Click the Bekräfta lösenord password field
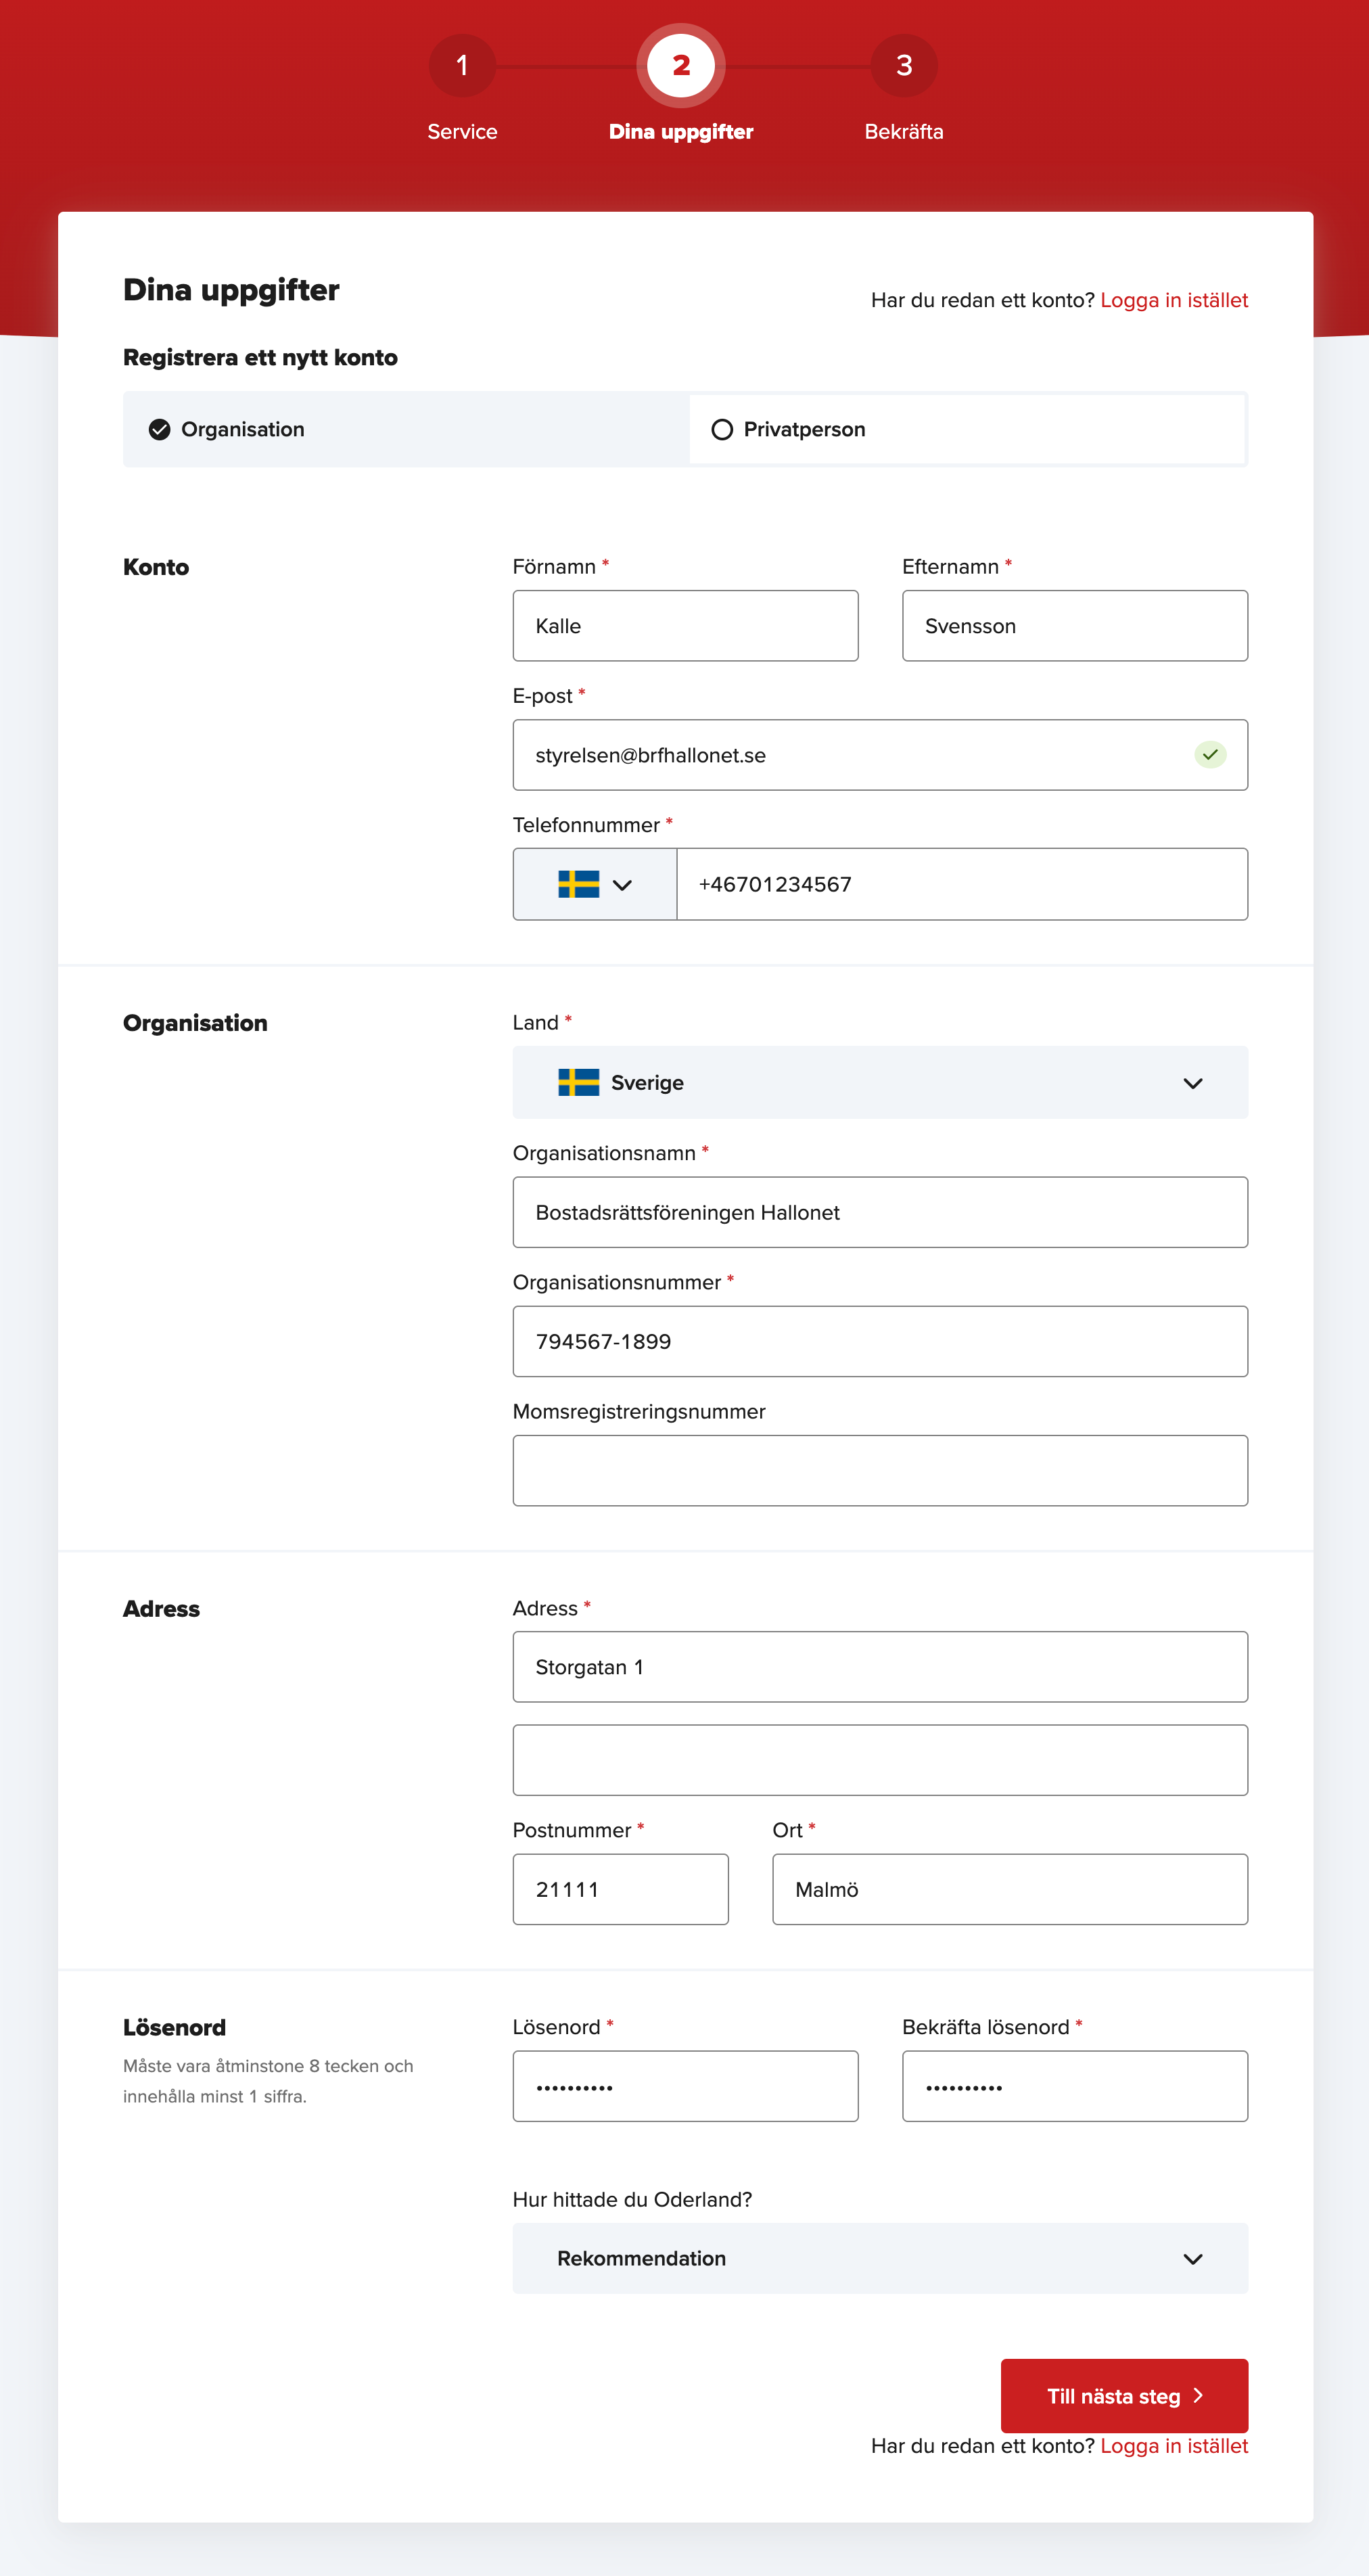The image size is (1369, 2576). coord(1074,2087)
